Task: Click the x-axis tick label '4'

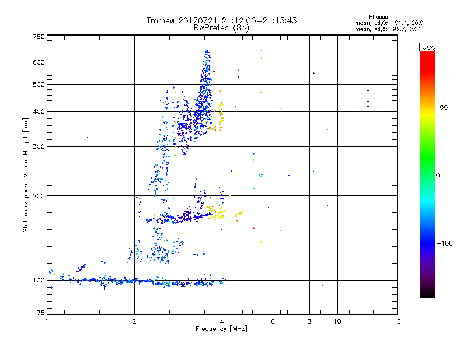Action: (x=222, y=321)
